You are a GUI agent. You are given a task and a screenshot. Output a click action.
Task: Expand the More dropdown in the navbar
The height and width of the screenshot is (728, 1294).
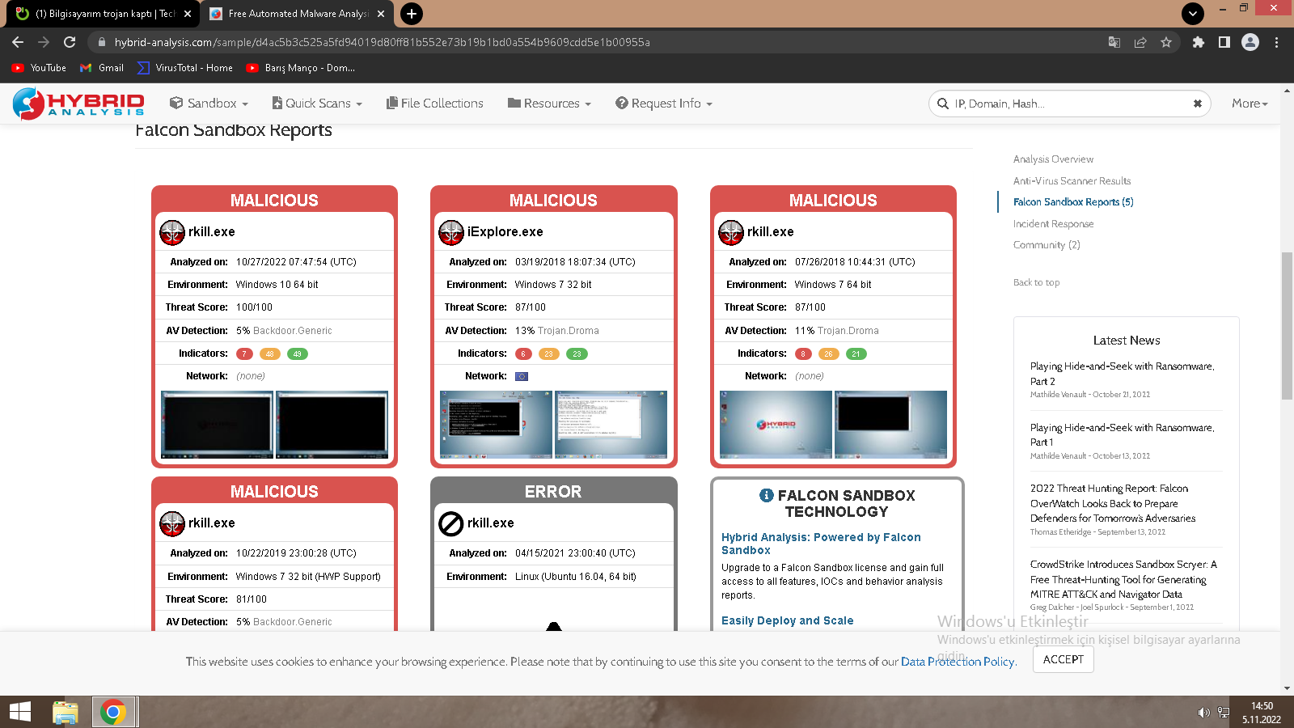1250,104
